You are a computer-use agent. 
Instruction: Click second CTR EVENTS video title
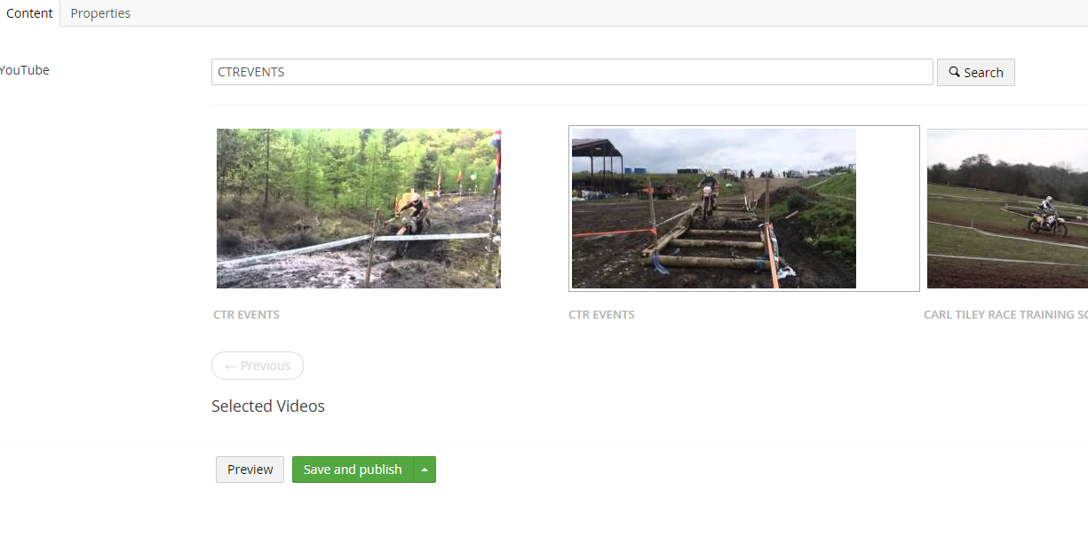[x=601, y=315]
